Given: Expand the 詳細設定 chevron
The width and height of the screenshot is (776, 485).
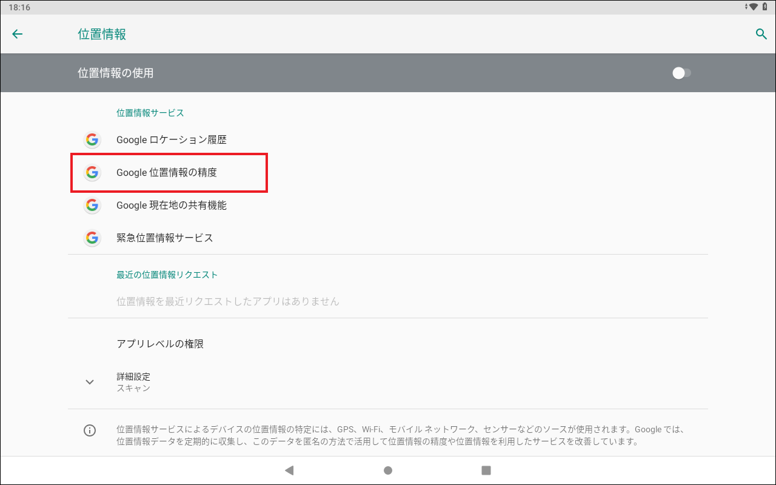Looking at the screenshot, I should [x=90, y=382].
